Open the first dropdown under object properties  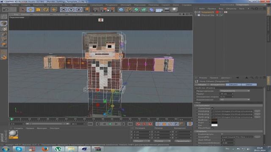point(235,91)
